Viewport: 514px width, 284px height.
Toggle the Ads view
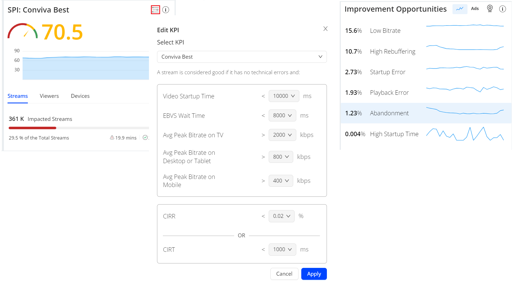tap(475, 9)
